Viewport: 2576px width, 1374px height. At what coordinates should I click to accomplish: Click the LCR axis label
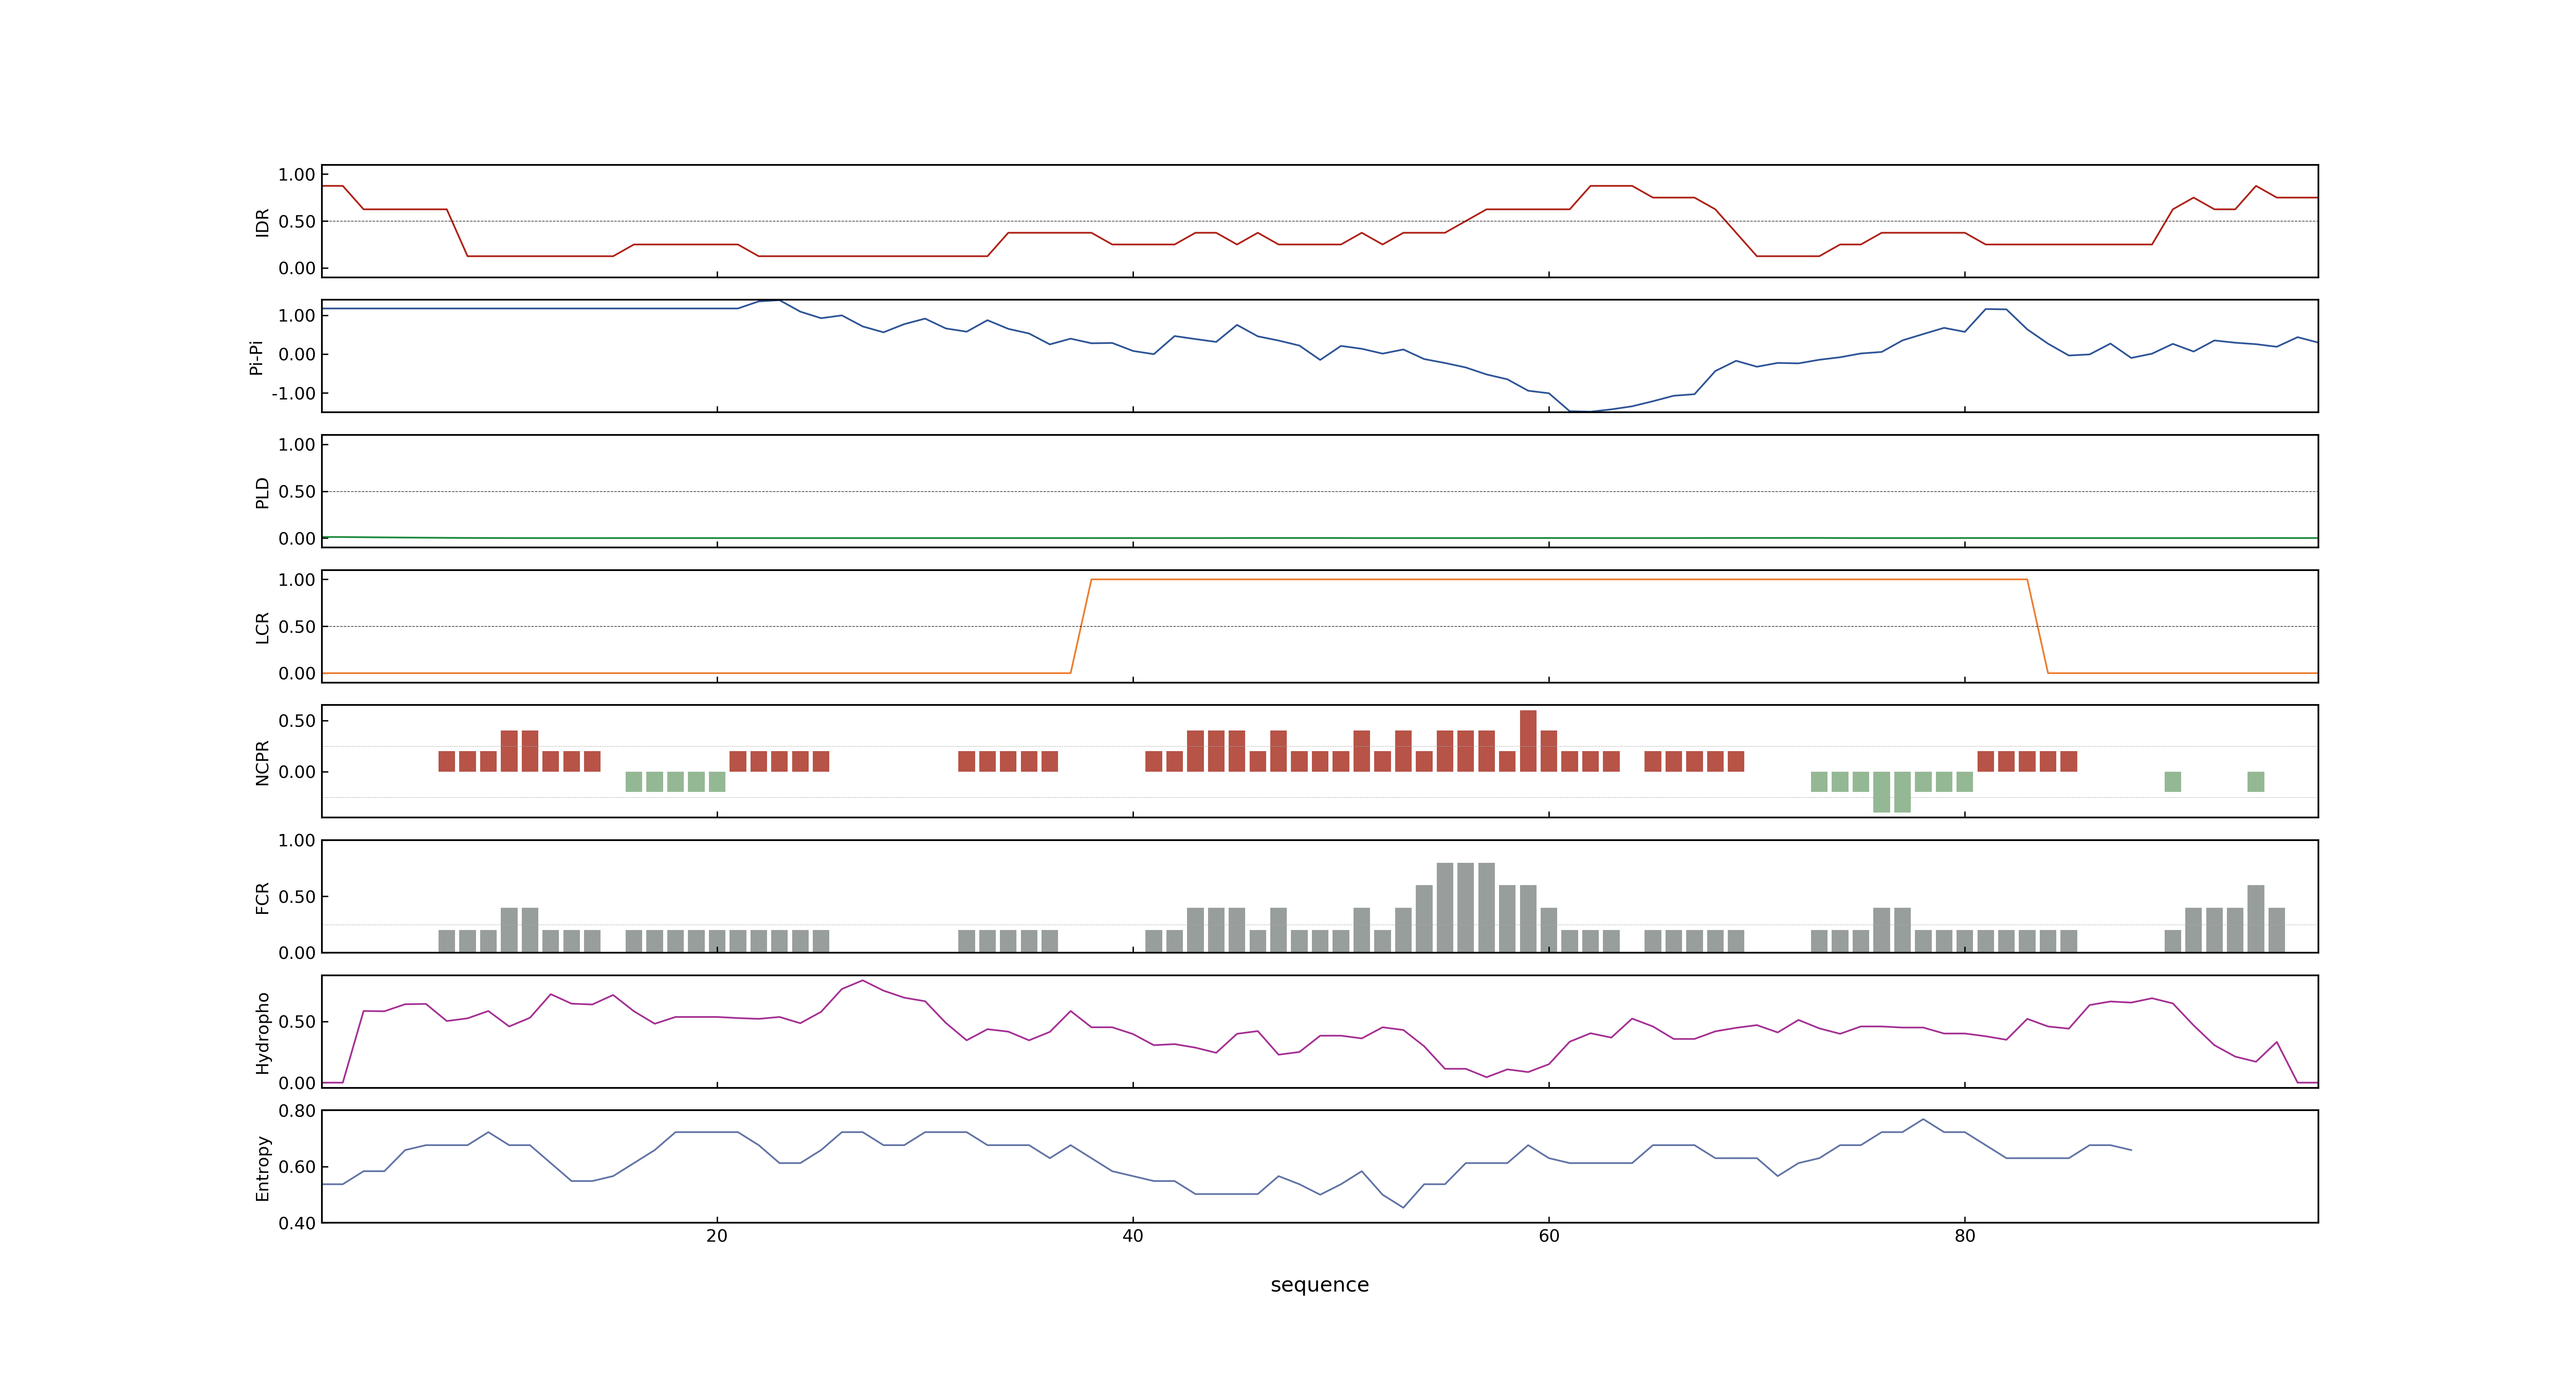click(262, 627)
